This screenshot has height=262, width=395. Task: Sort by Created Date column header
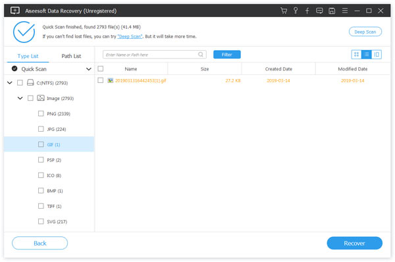(x=278, y=68)
